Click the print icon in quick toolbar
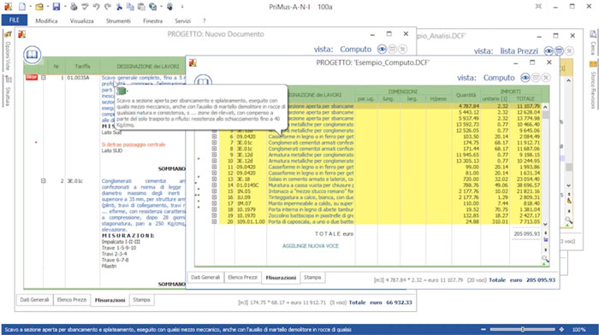The image size is (599, 335). pyautogui.click(x=74, y=7)
